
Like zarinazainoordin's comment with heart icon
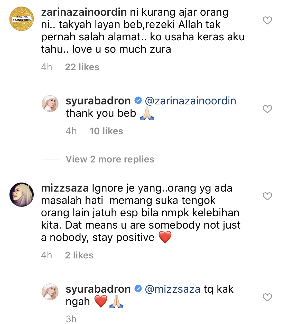[x=267, y=20]
